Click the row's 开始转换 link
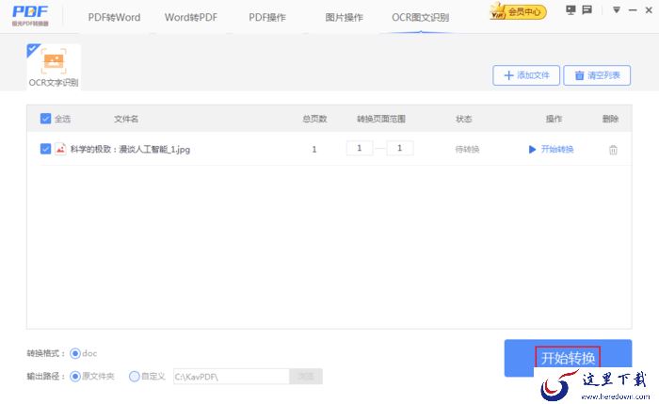This screenshot has height=404, width=659. [x=557, y=149]
